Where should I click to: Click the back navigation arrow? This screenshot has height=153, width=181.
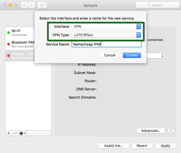pos(24,5)
